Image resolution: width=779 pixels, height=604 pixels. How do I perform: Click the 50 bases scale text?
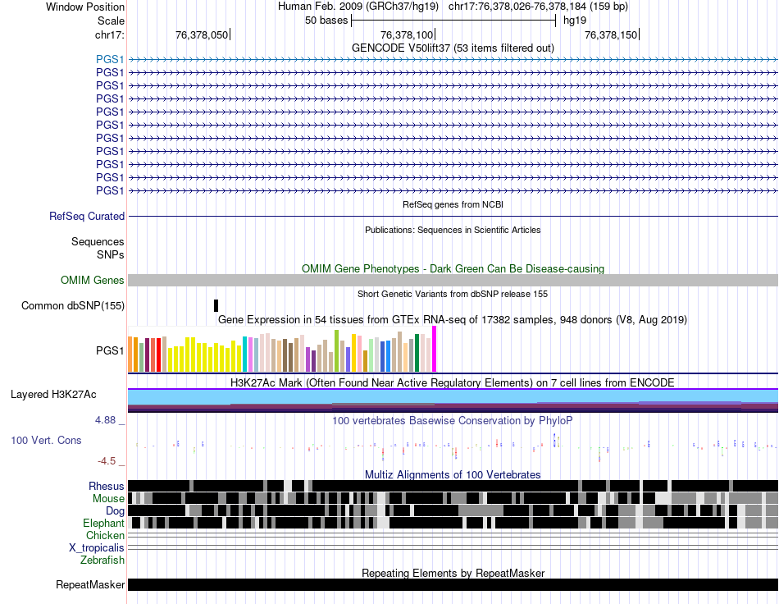326,21
